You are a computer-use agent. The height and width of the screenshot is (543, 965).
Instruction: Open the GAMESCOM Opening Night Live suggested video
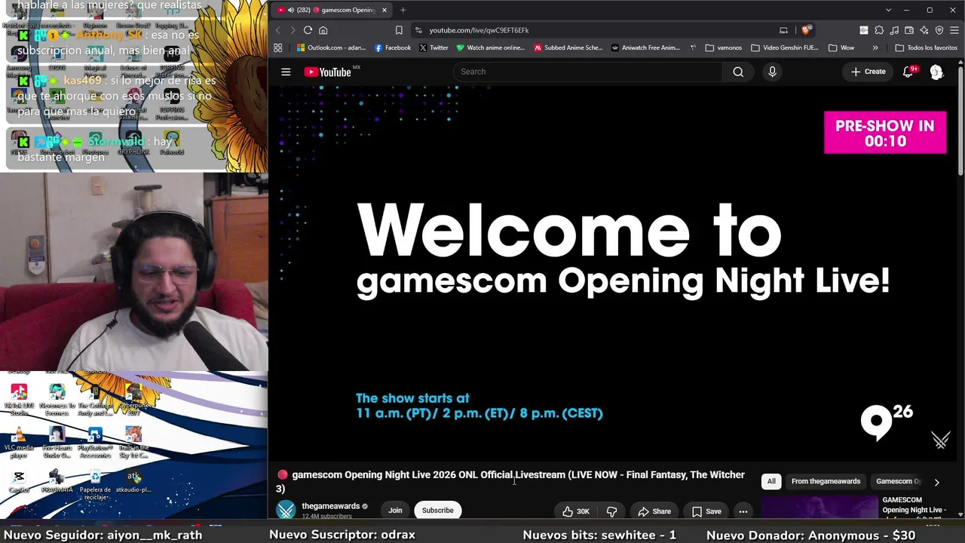[x=853, y=508]
